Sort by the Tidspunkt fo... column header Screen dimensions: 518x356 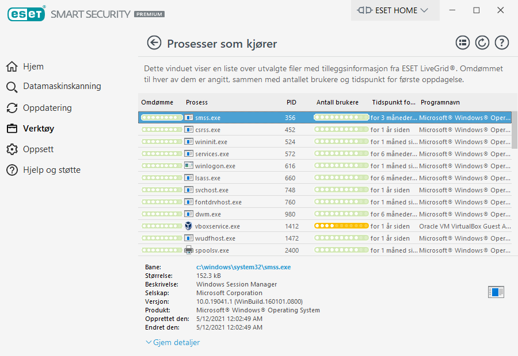coord(394,103)
